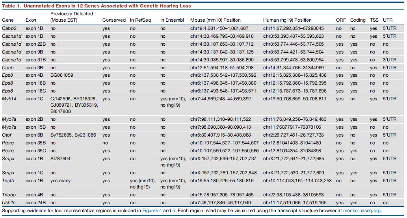The width and height of the screenshot is (407, 218).
Task: Click the exon 24B cell
Action: (x=35, y=203)
